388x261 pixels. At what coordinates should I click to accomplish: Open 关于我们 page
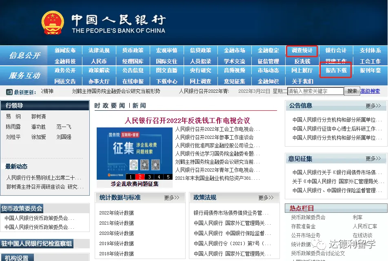pyautogui.click(x=302, y=81)
